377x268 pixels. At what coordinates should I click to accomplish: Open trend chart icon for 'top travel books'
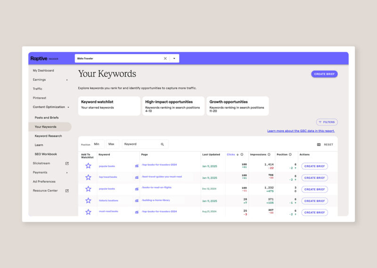pos(137,177)
